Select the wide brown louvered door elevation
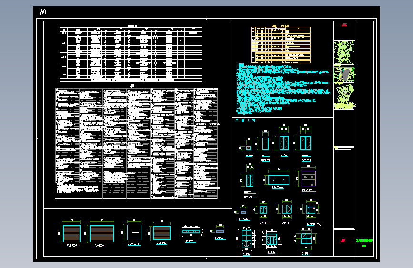 coord(102,234)
